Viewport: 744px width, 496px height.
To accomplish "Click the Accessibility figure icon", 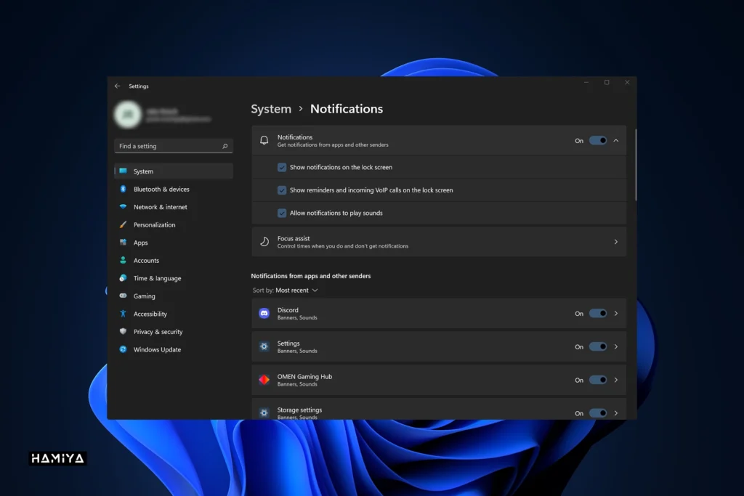I will click(123, 314).
